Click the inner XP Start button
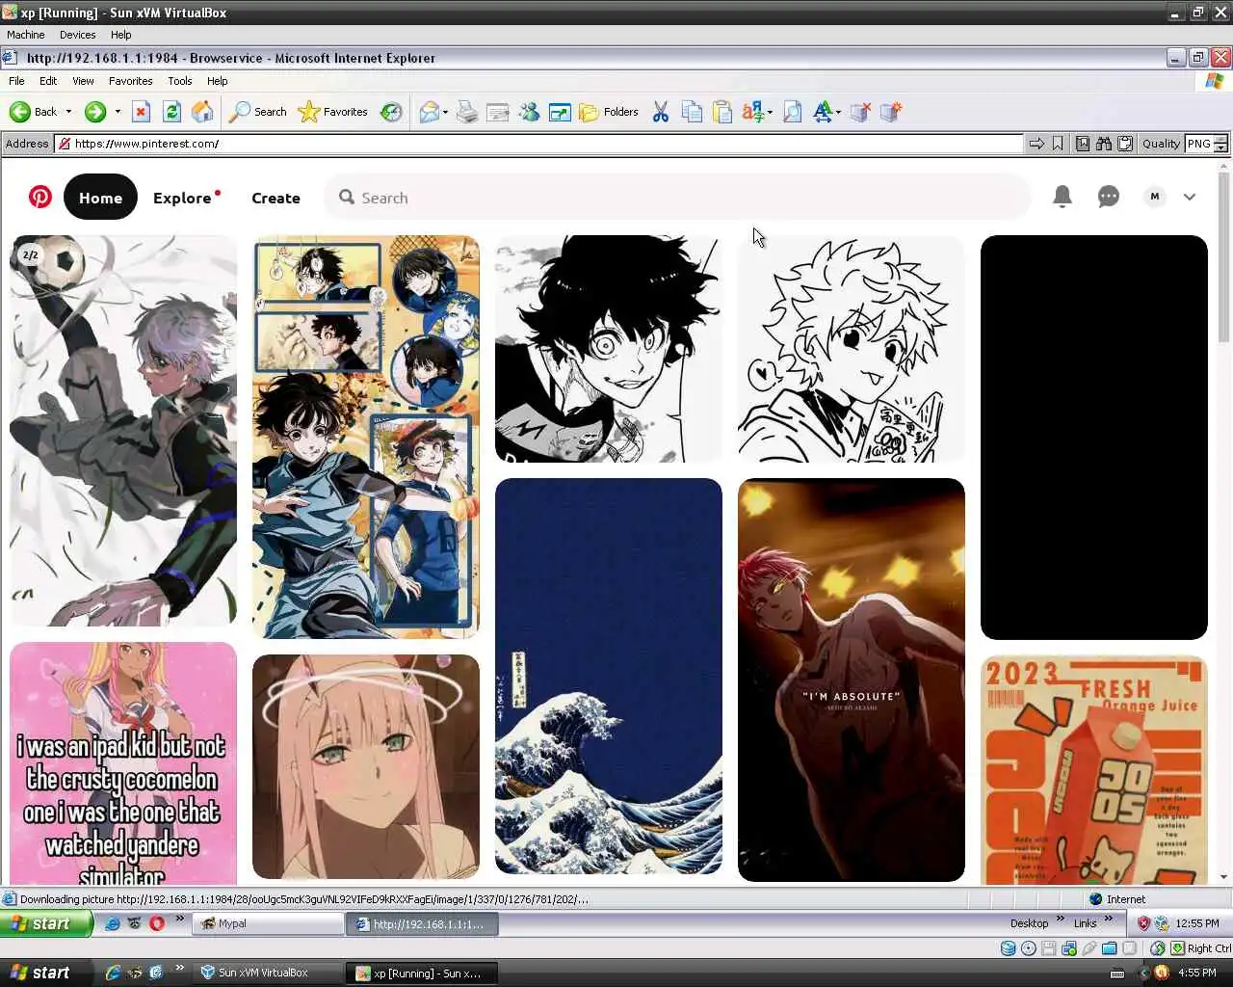 (x=46, y=923)
